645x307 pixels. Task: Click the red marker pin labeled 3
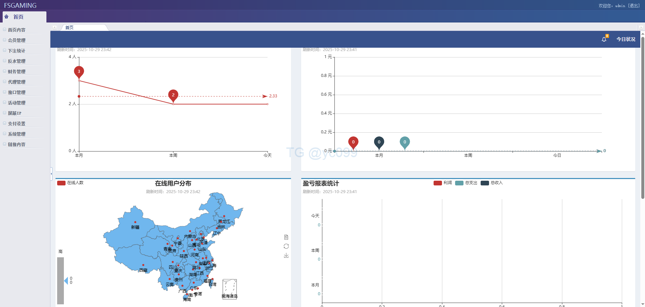pyautogui.click(x=79, y=72)
